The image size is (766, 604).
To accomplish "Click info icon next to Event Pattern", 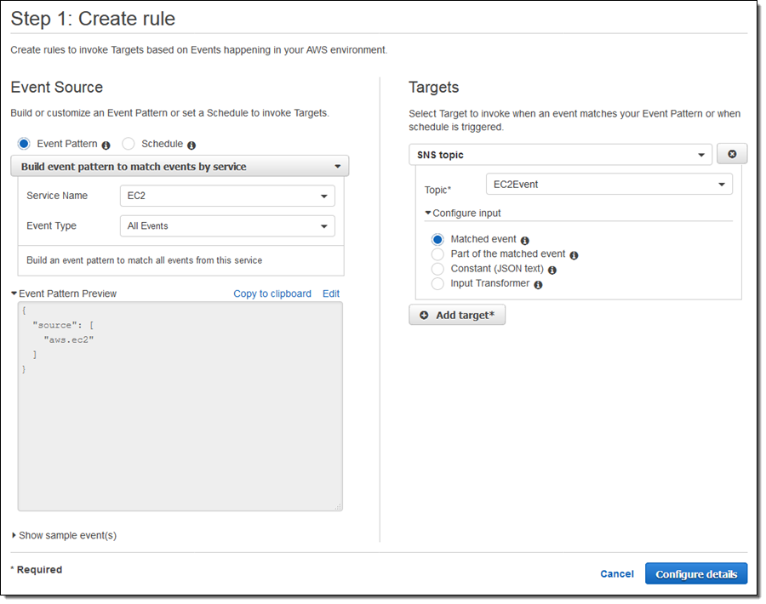I will pyautogui.click(x=106, y=145).
